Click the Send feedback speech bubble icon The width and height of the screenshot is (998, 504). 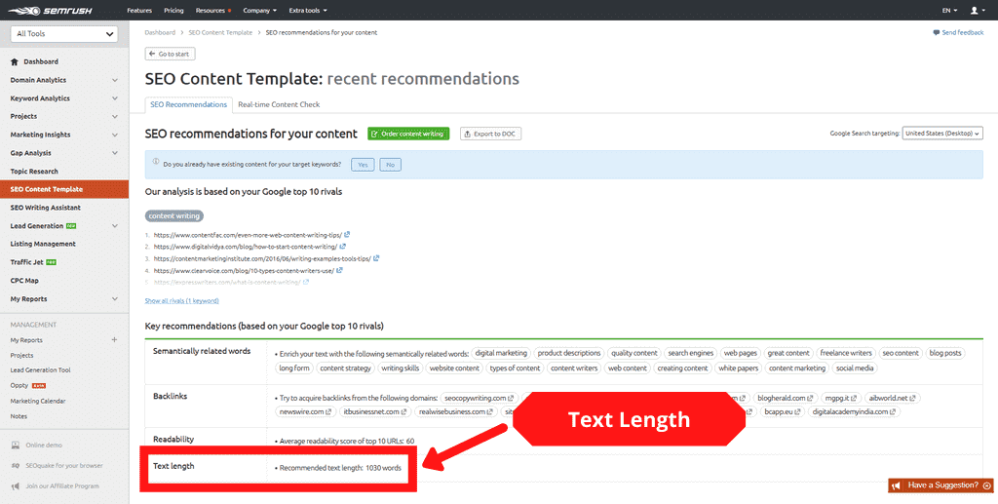(937, 32)
